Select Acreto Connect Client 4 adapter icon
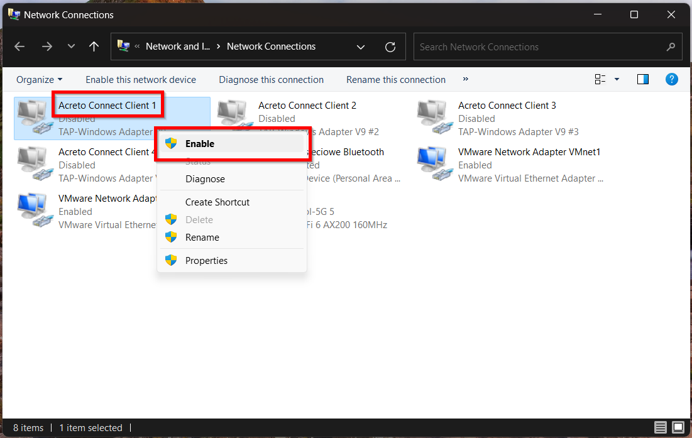Screen dimensions: 692x438 (35, 163)
